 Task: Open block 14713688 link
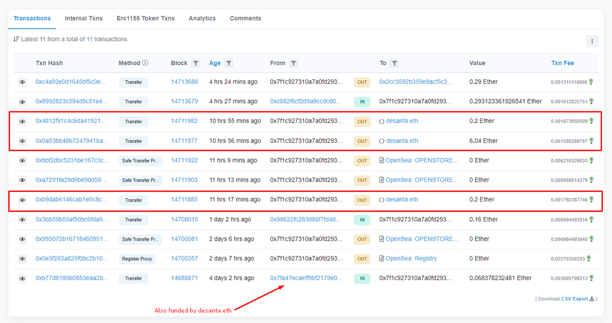click(x=184, y=82)
